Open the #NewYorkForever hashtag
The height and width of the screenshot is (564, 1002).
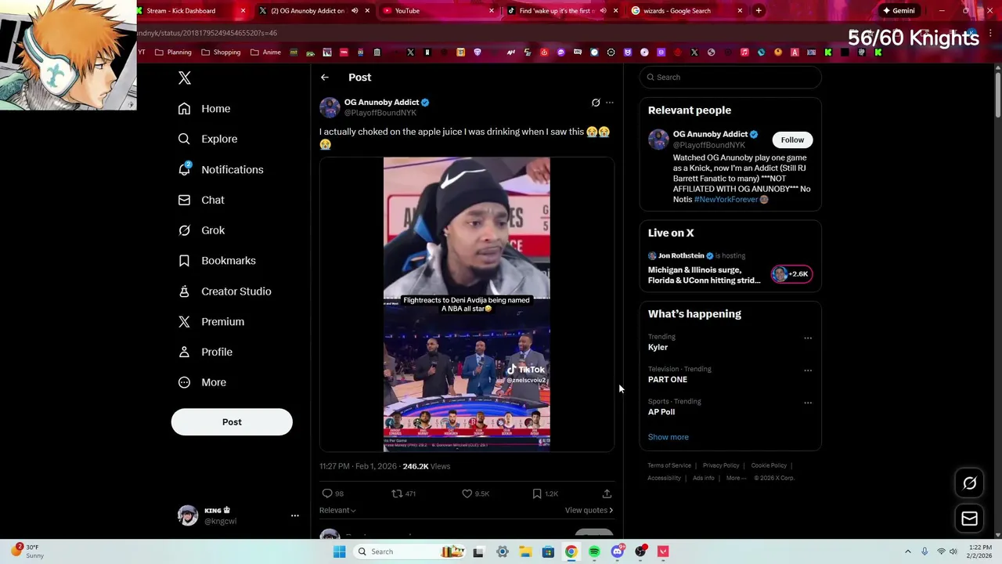tap(726, 200)
